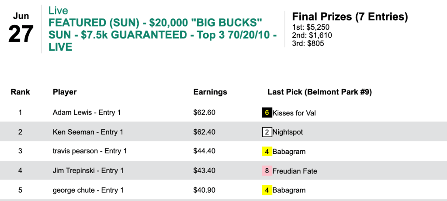Screen dimensions: 447x201
Task: Click the Last Pick (Belmont Park #9) header
Action: tap(319, 92)
